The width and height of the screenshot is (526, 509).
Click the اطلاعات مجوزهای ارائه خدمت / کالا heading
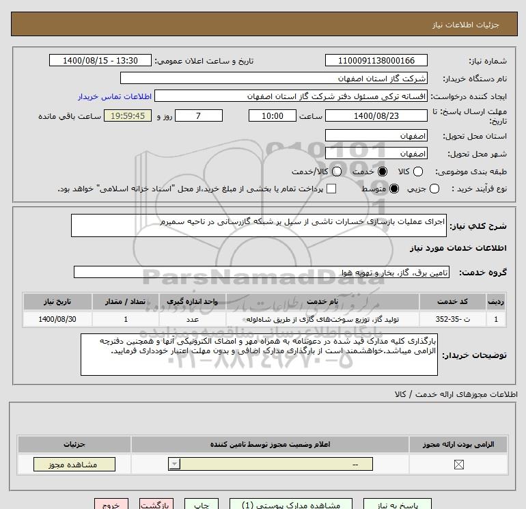coord(456,394)
